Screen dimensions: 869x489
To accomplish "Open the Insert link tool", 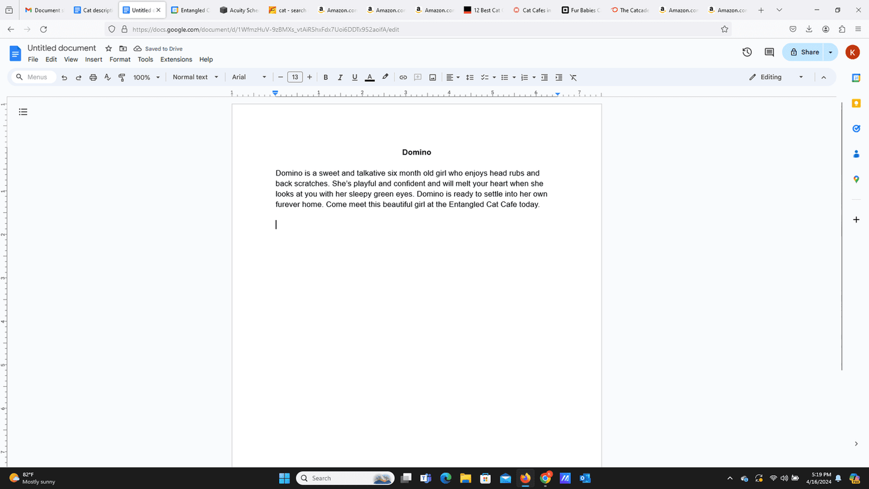I will 403,78.
